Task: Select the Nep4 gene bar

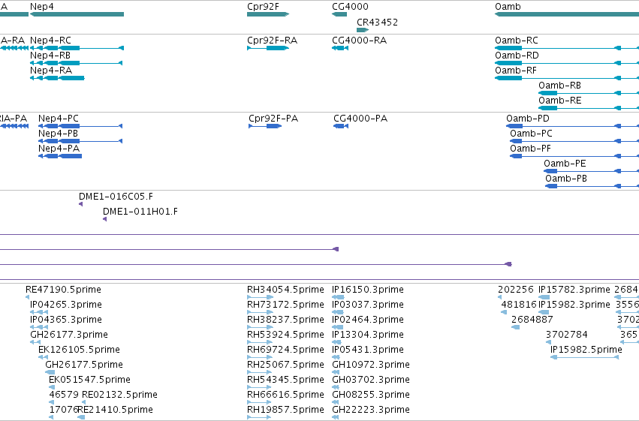Action: (x=77, y=14)
